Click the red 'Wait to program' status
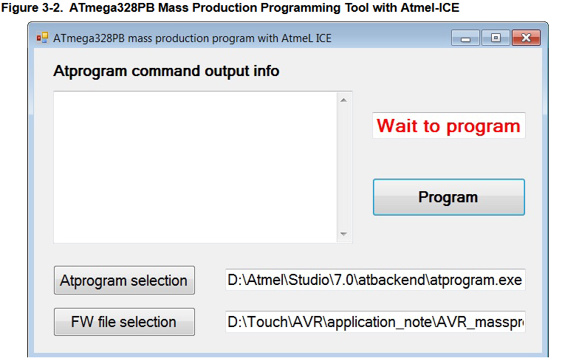Image resolution: width=562 pixels, height=361 pixels. (x=449, y=126)
